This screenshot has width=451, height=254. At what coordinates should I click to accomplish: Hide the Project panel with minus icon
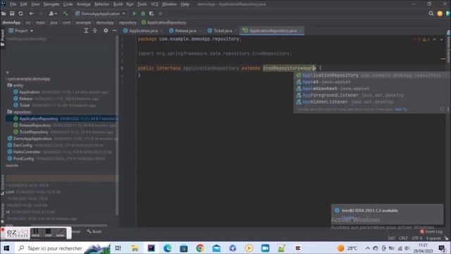pos(114,30)
